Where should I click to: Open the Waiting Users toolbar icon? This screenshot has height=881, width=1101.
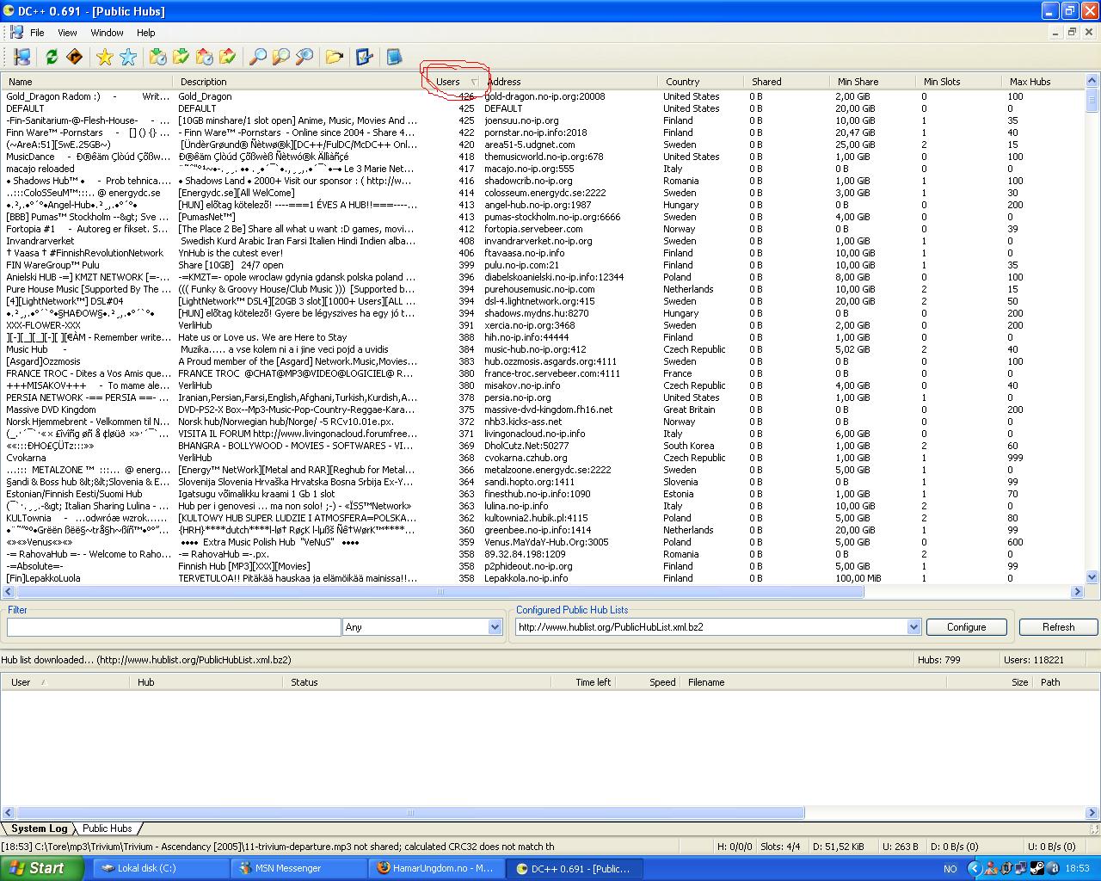click(x=205, y=57)
